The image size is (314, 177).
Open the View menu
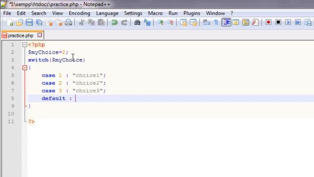[57, 13]
